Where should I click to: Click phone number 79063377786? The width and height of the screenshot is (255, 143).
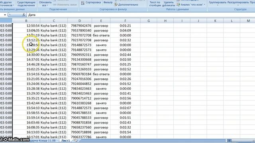pos(80,137)
